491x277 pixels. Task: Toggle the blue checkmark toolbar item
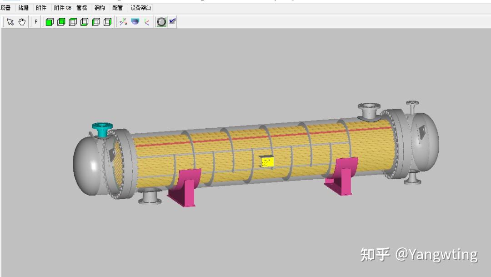click(x=172, y=20)
